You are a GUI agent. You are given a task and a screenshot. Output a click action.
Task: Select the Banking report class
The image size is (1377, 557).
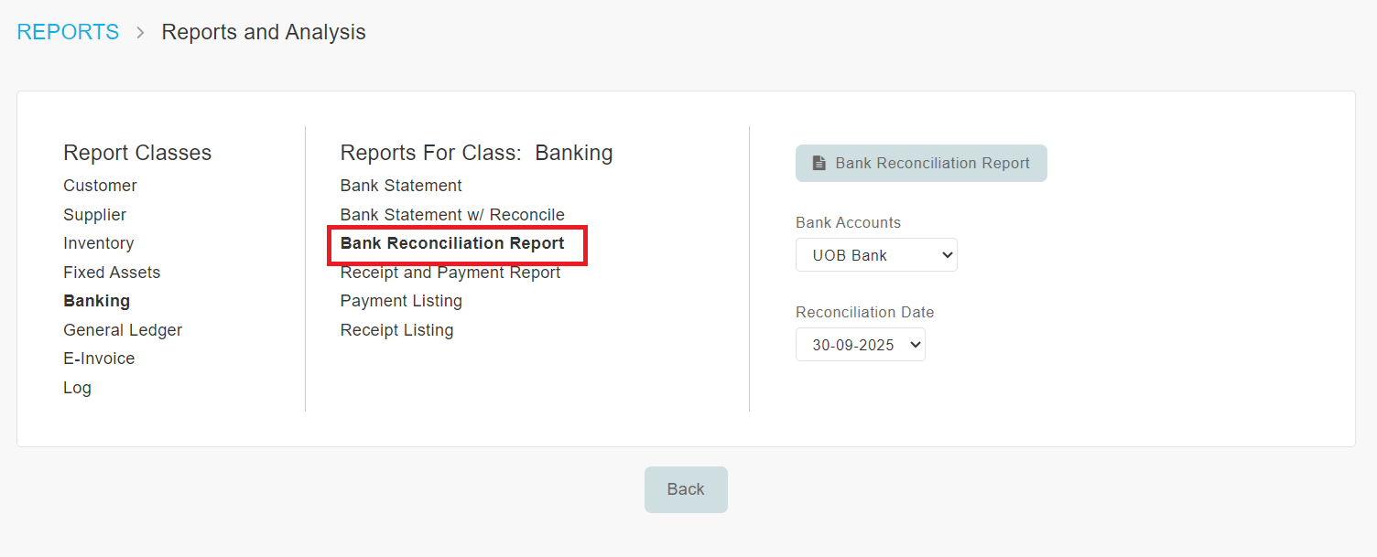click(x=96, y=301)
